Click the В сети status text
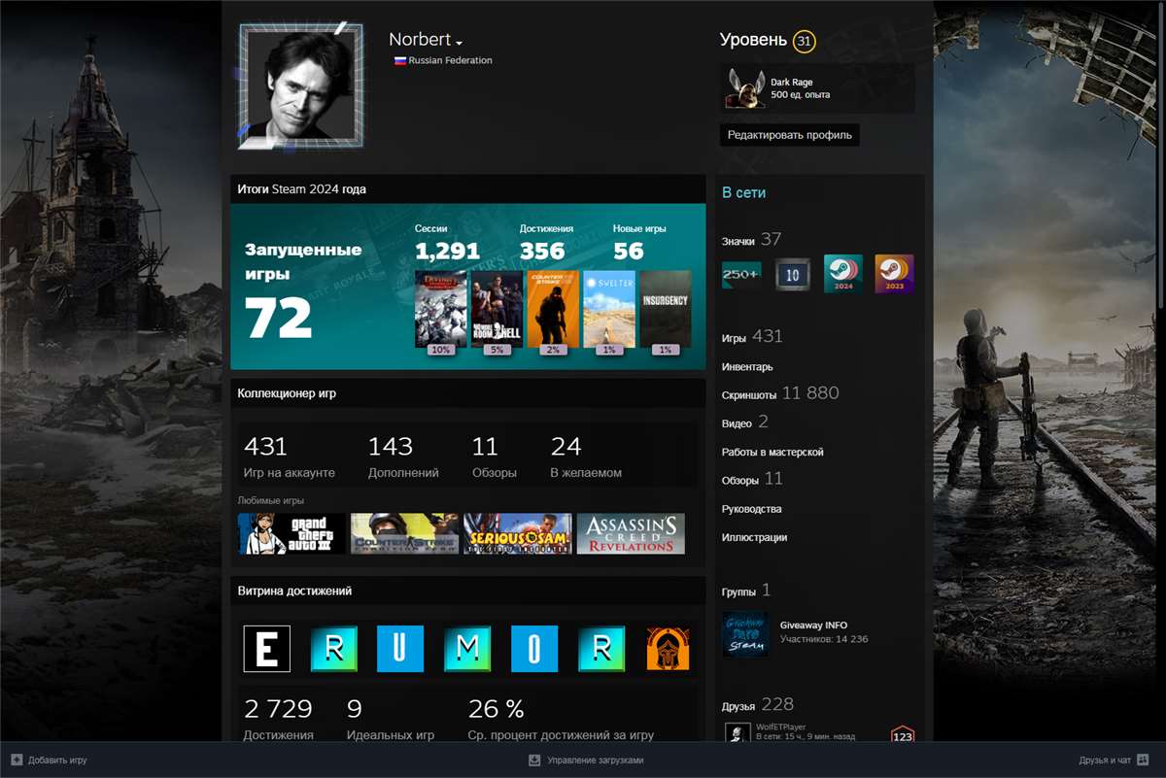1166x778 pixels. [743, 192]
